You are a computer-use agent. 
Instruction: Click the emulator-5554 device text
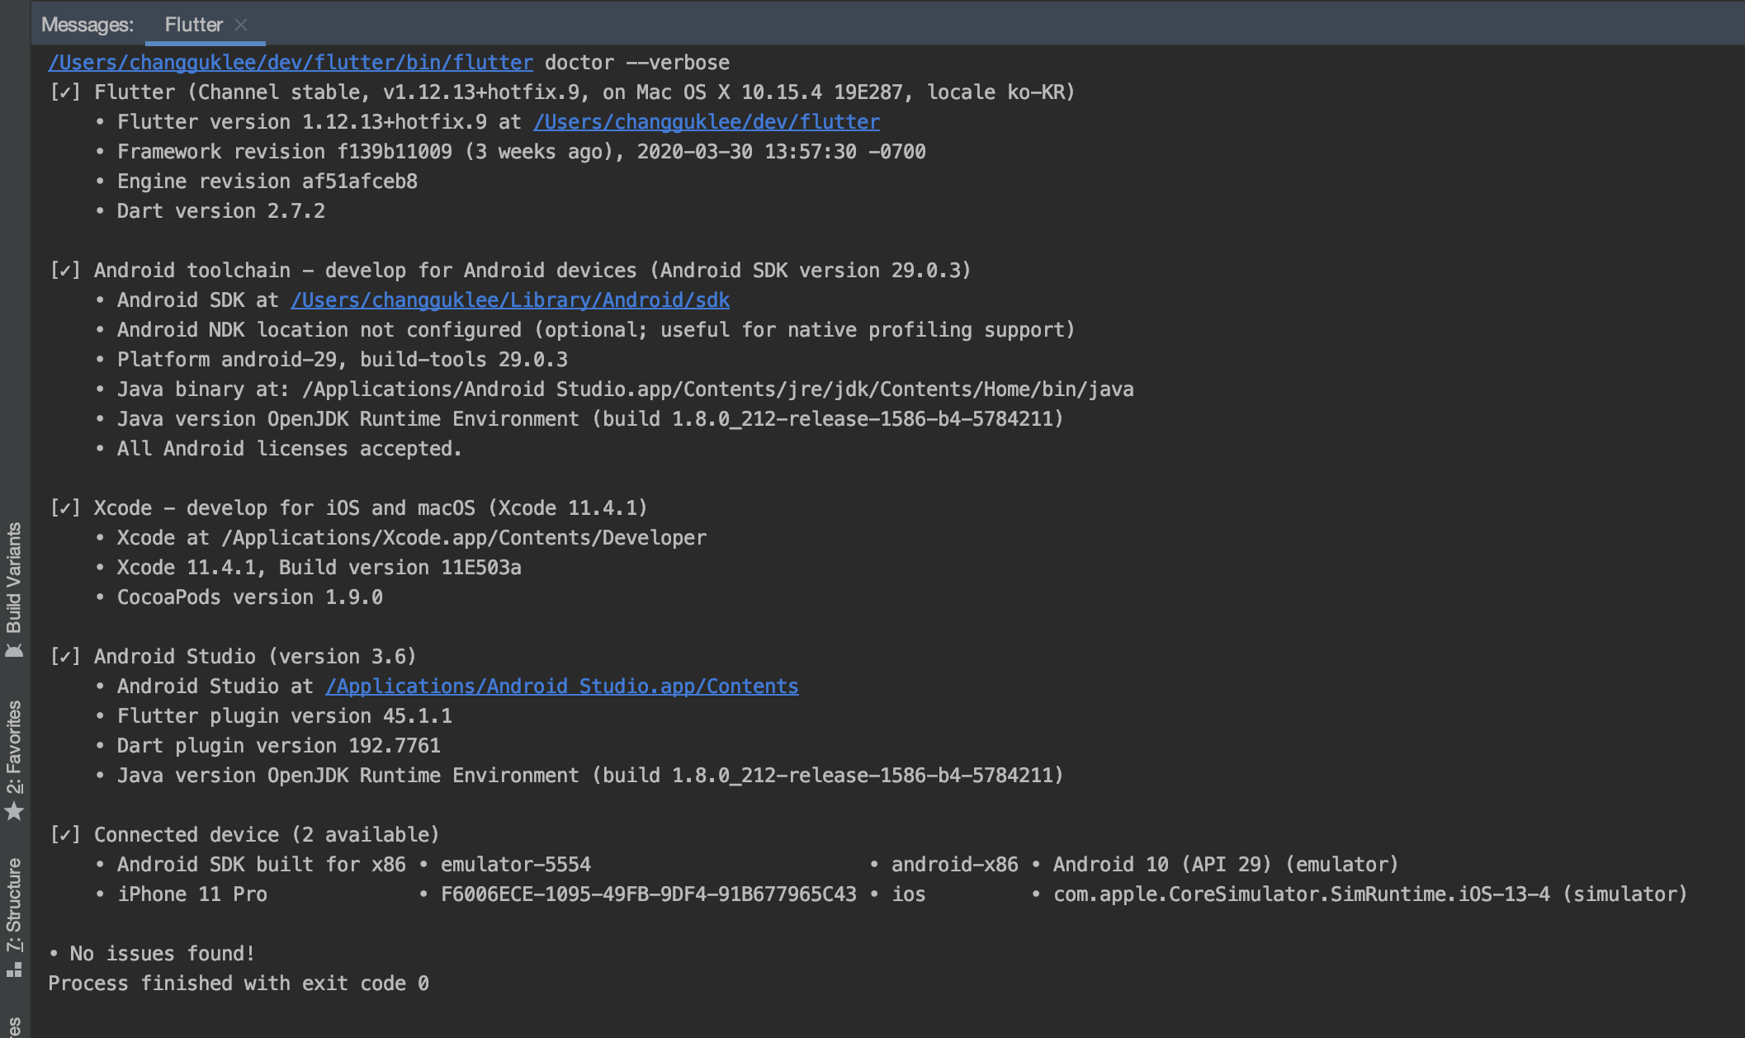[x=515, y=865]
